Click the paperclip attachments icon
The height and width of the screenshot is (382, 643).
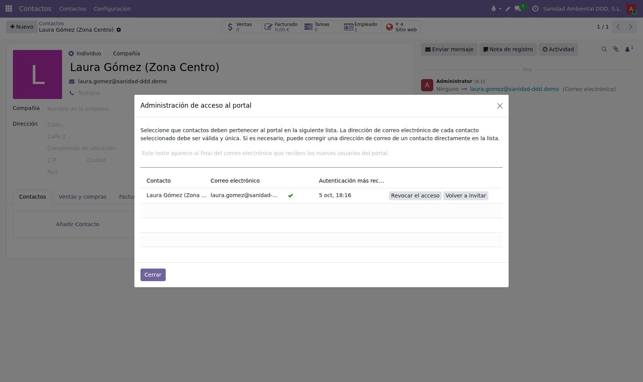click(615, 49)
